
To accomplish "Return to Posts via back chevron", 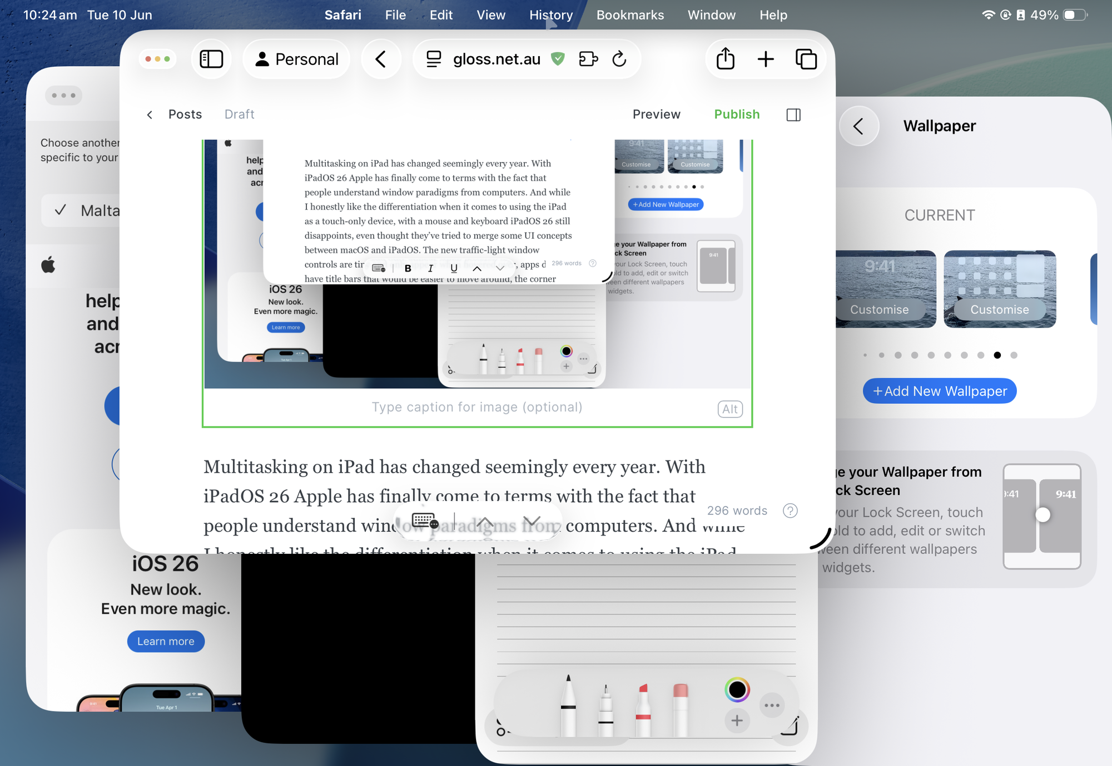I will (x=150, y=114).
